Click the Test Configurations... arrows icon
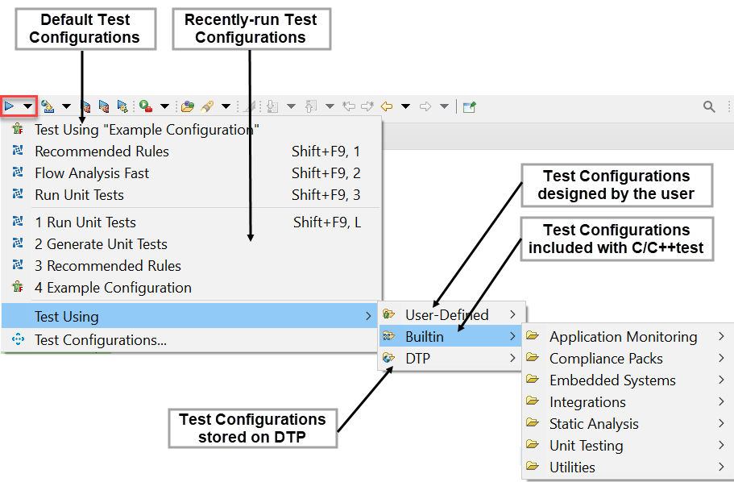The height and width of the screenshot is (482, 734). tap(18, 339)
